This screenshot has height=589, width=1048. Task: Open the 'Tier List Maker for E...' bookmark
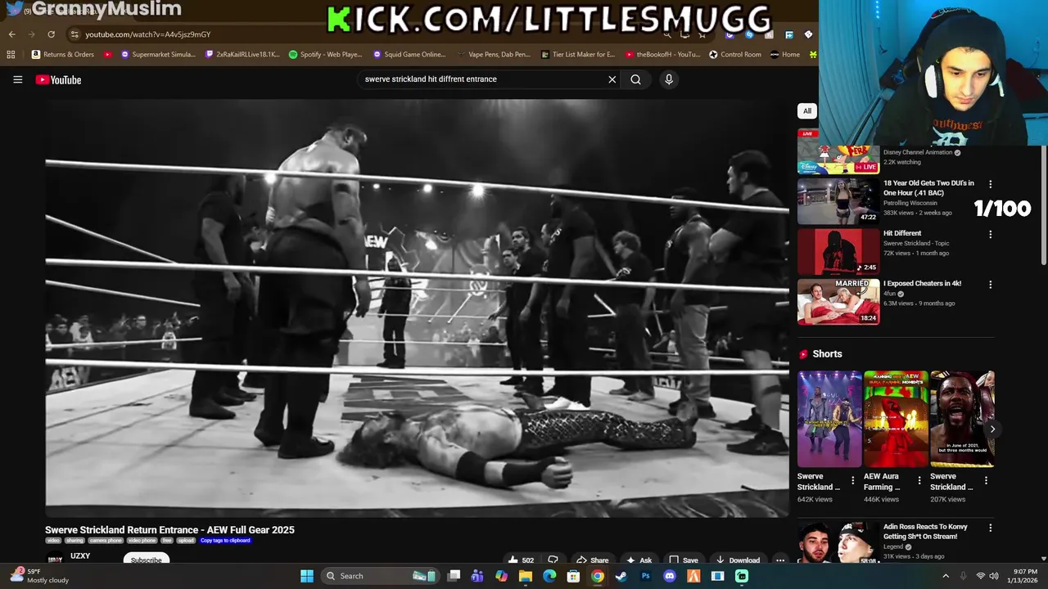(578, 55)
